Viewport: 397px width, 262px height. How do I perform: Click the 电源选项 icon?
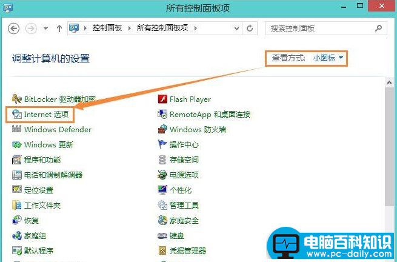(162, 175)
